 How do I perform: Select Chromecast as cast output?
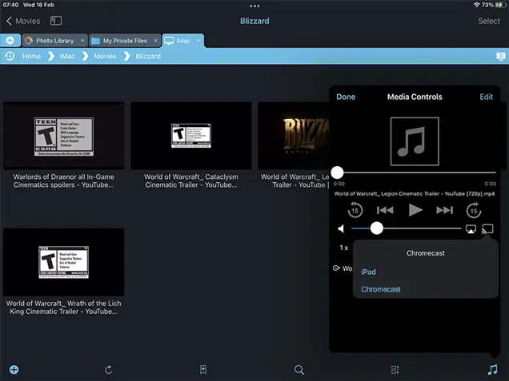[381, 289]
